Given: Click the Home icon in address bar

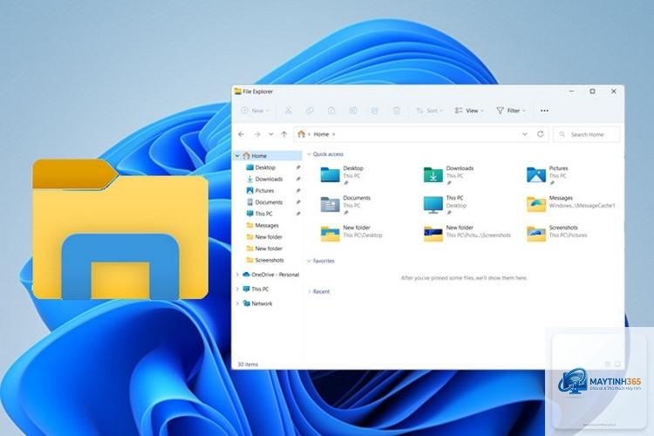Looking at the screenshot, I should click(301, 134).
